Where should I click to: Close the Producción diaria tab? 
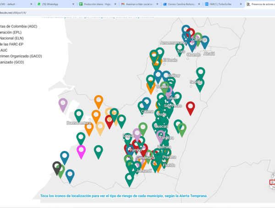tap(115, 4)
